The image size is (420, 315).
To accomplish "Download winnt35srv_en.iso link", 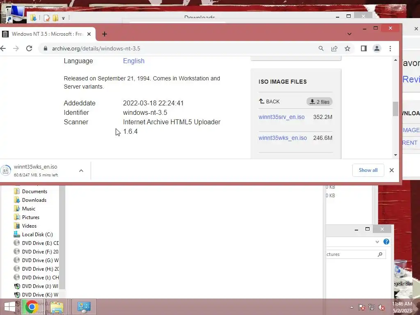I will pos(281,117).
